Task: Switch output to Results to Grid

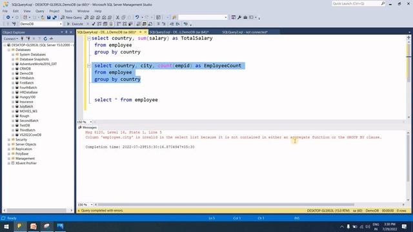Action: point(145,24)
